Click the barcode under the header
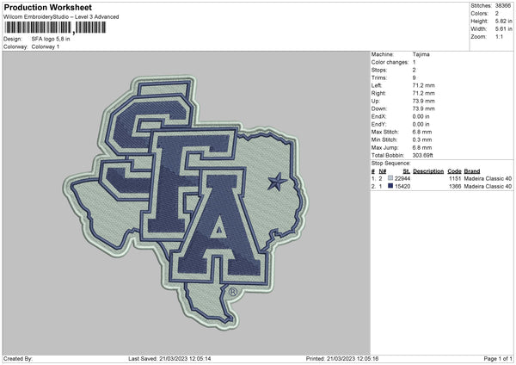 coord(55,28)
